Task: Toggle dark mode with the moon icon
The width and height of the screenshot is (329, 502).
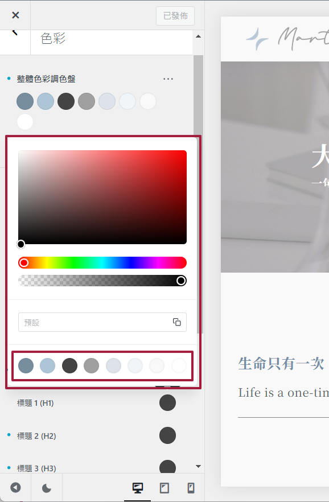Action: [47, 488]
